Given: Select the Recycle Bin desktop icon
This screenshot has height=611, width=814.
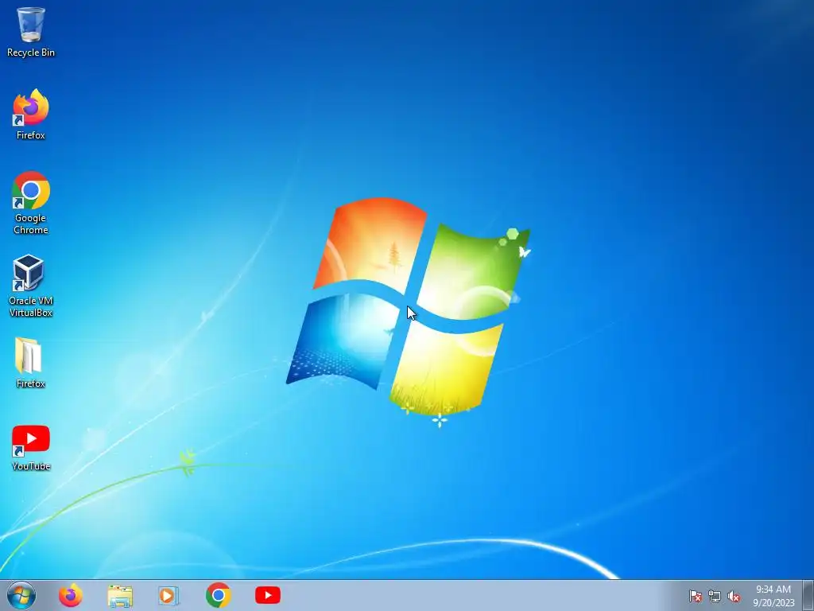Looking at the screenshot, I should [x=31, y=32].
